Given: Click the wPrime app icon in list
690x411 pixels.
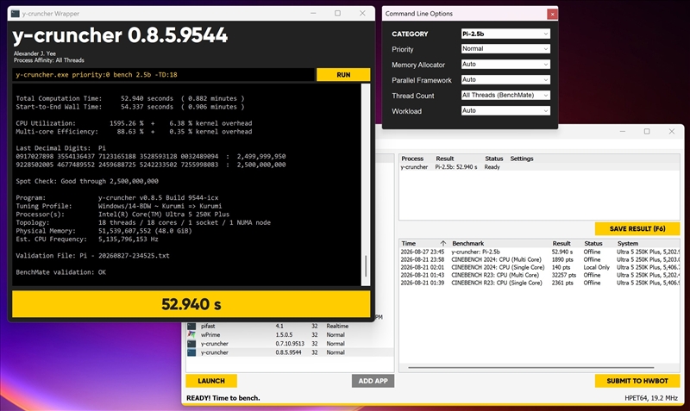Looking at the screenshot, I should pos(191,334).
